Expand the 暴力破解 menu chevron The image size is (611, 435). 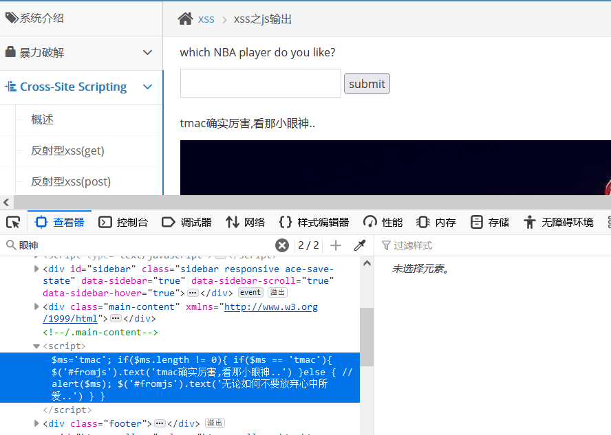(147, 52)
